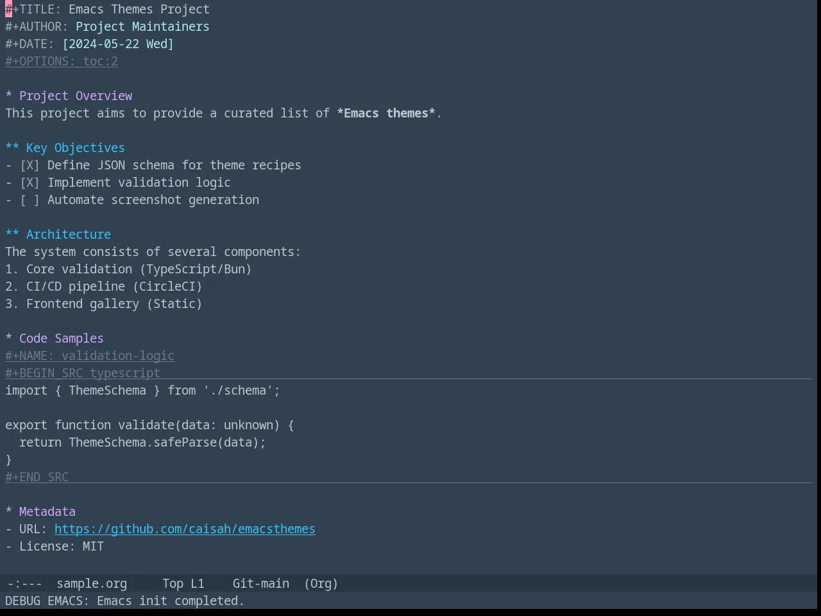Fold the 'Key Objectives' subheading
Image resolution: width=821 pixels, height=616 pixels.
click(x=12, y=148)
